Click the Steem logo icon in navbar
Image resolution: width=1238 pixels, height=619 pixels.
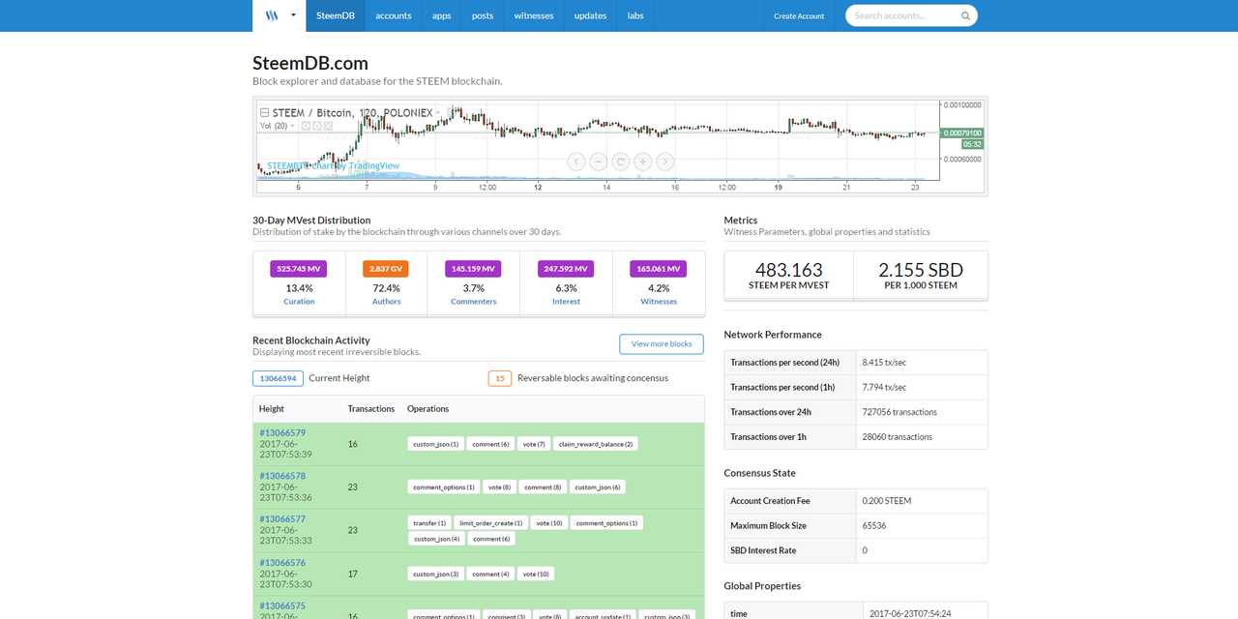tap(272, 15)
